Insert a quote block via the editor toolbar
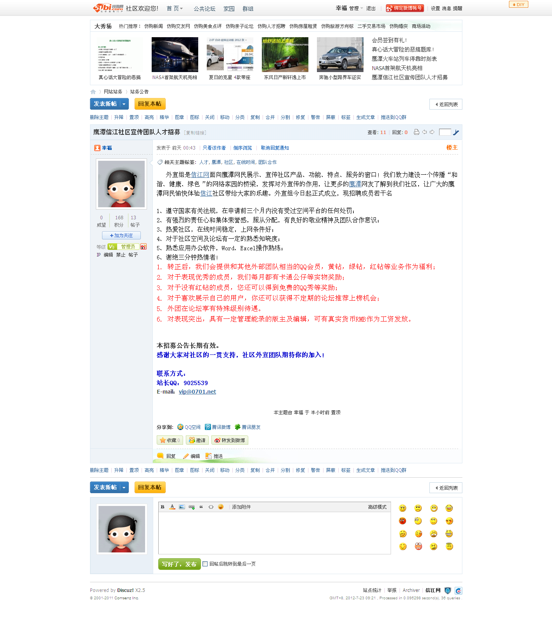Image resolution: width=552 pixels, height=621 pixels. (201, 507)
